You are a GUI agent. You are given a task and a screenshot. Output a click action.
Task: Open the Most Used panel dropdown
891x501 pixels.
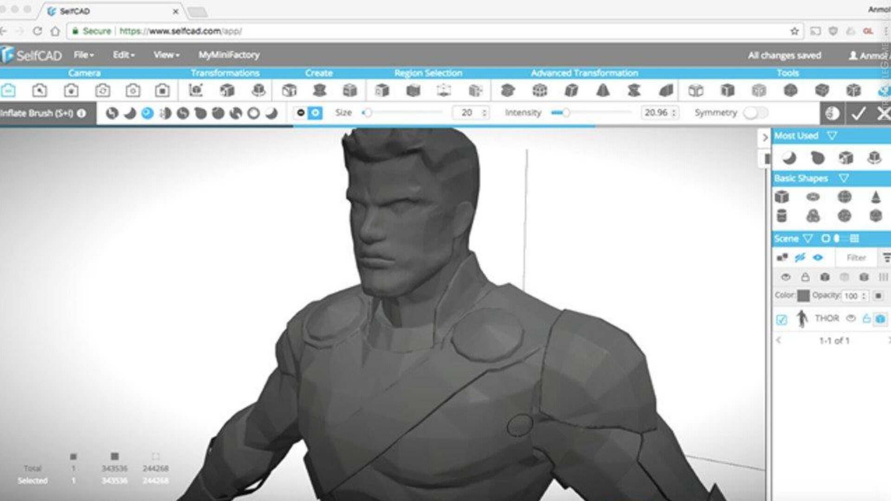click(x=833, y=135)
